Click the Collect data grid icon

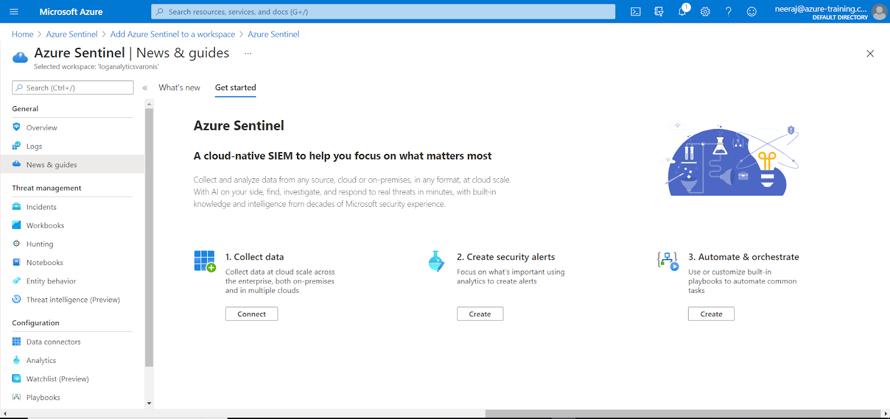[205, 261]
